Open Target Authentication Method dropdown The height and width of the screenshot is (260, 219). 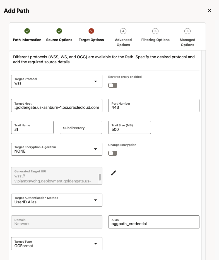click(x=57, y=200)
